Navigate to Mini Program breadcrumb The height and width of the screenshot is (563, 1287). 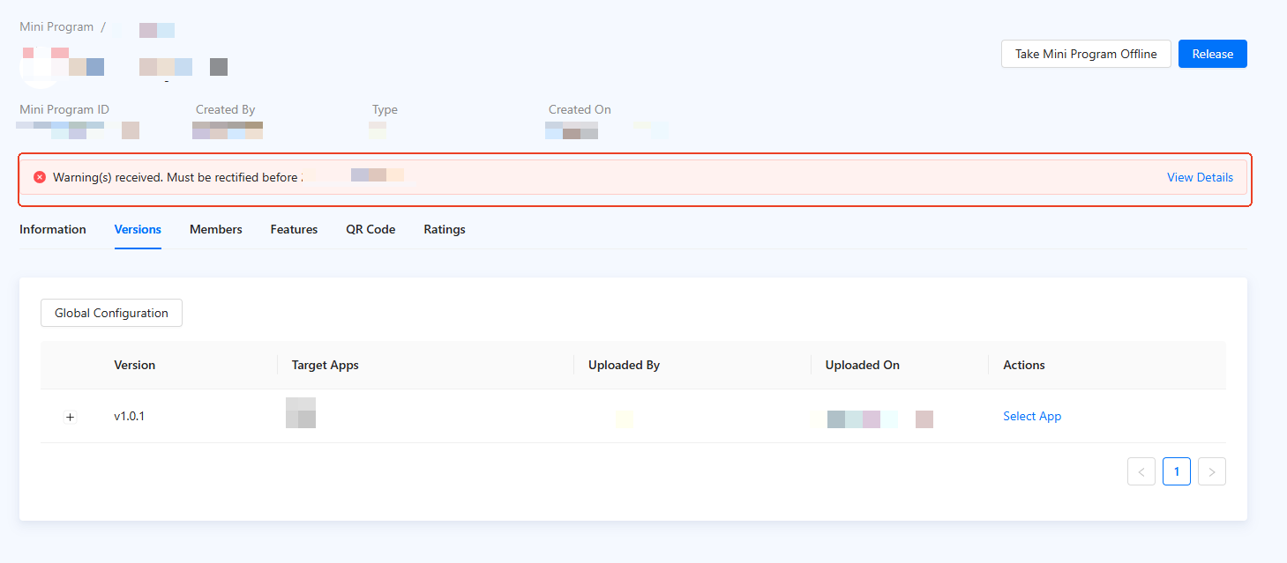coord(56,27)
